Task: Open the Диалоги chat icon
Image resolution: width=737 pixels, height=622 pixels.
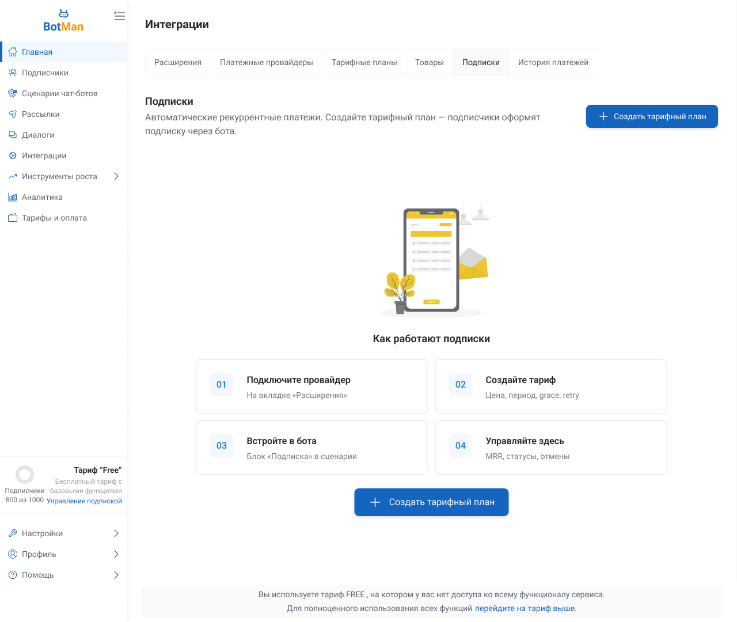Action: tap(13, 135)
